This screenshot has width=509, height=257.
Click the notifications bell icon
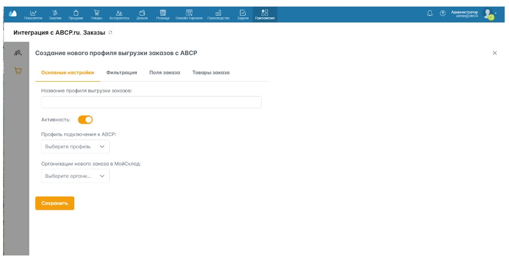[430, 13]
